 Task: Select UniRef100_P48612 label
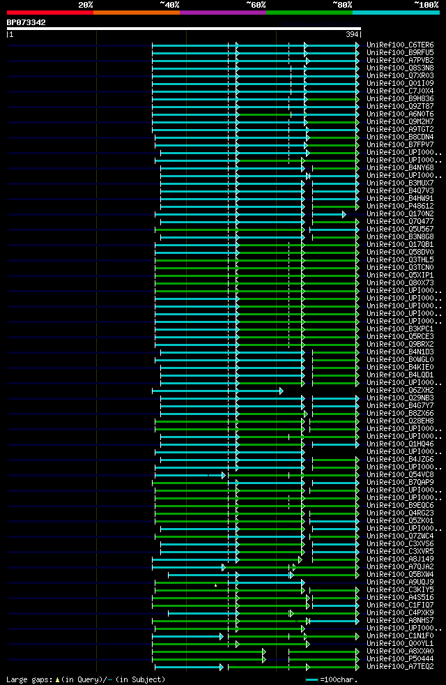pos(400,206)
